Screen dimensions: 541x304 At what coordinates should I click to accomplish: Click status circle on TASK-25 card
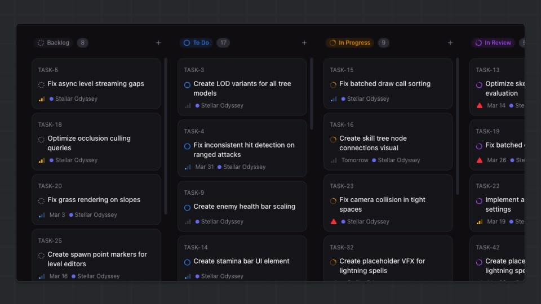click(41, 256)
